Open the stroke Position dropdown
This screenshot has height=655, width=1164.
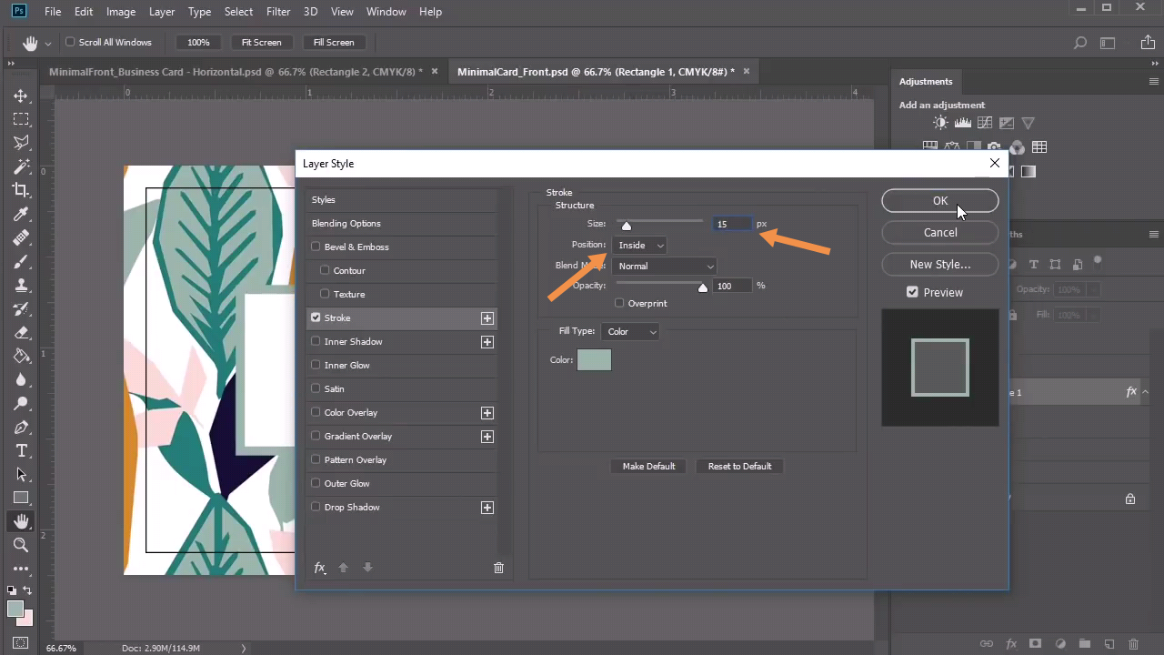coord(639,245)
